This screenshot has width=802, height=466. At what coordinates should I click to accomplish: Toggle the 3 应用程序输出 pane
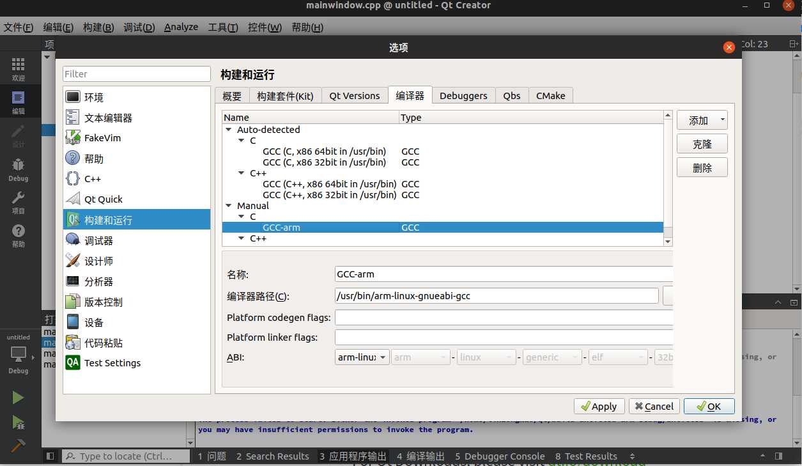(x=353, y=456)
